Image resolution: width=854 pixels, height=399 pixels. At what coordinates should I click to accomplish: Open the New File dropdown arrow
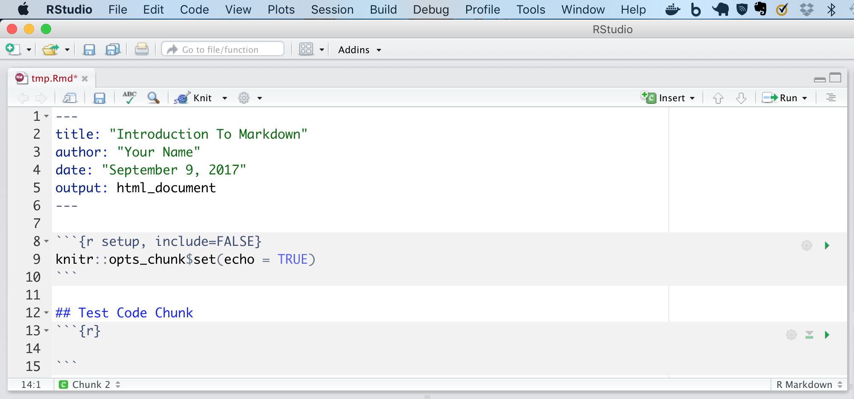[29, 50]
